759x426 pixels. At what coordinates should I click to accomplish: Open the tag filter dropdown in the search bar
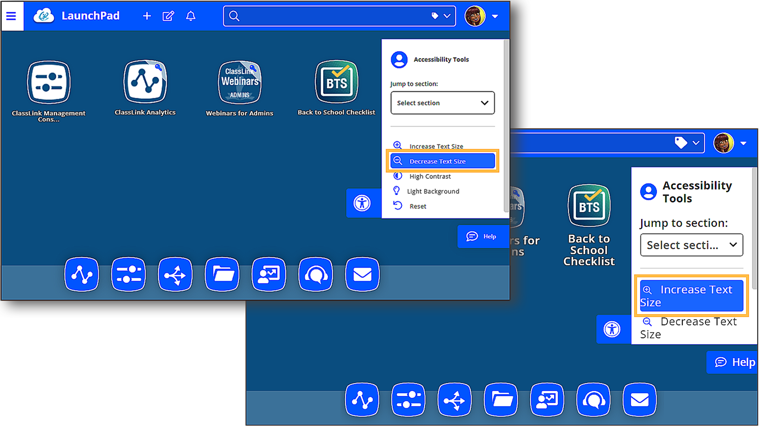coord(440,16)
